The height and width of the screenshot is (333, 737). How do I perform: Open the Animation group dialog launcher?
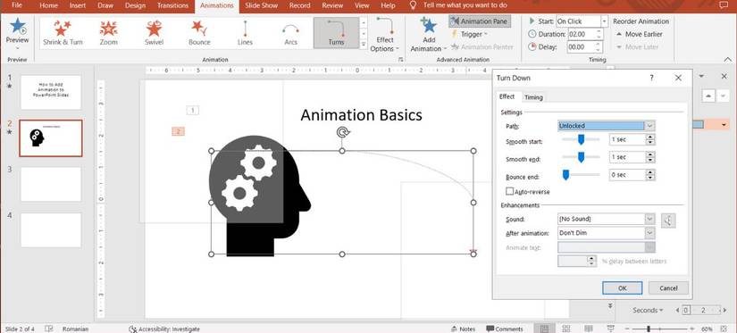coord(400,60)
